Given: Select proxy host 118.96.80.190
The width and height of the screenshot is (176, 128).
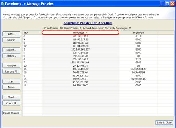Looking at the screenshot, I should tap(80, 43).
